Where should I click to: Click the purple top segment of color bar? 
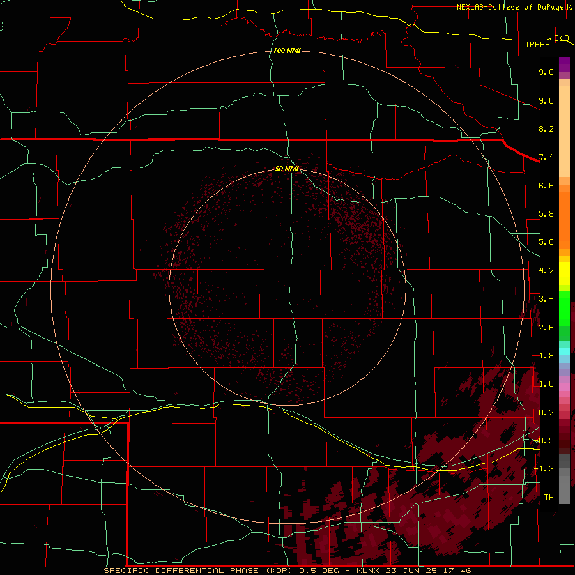click(x=564, y=64)
